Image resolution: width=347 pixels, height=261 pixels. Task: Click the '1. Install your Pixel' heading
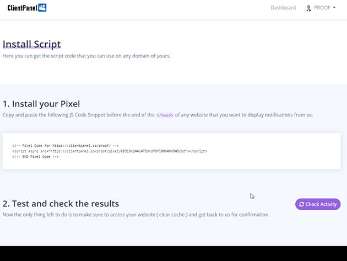[x=41, y=103]
